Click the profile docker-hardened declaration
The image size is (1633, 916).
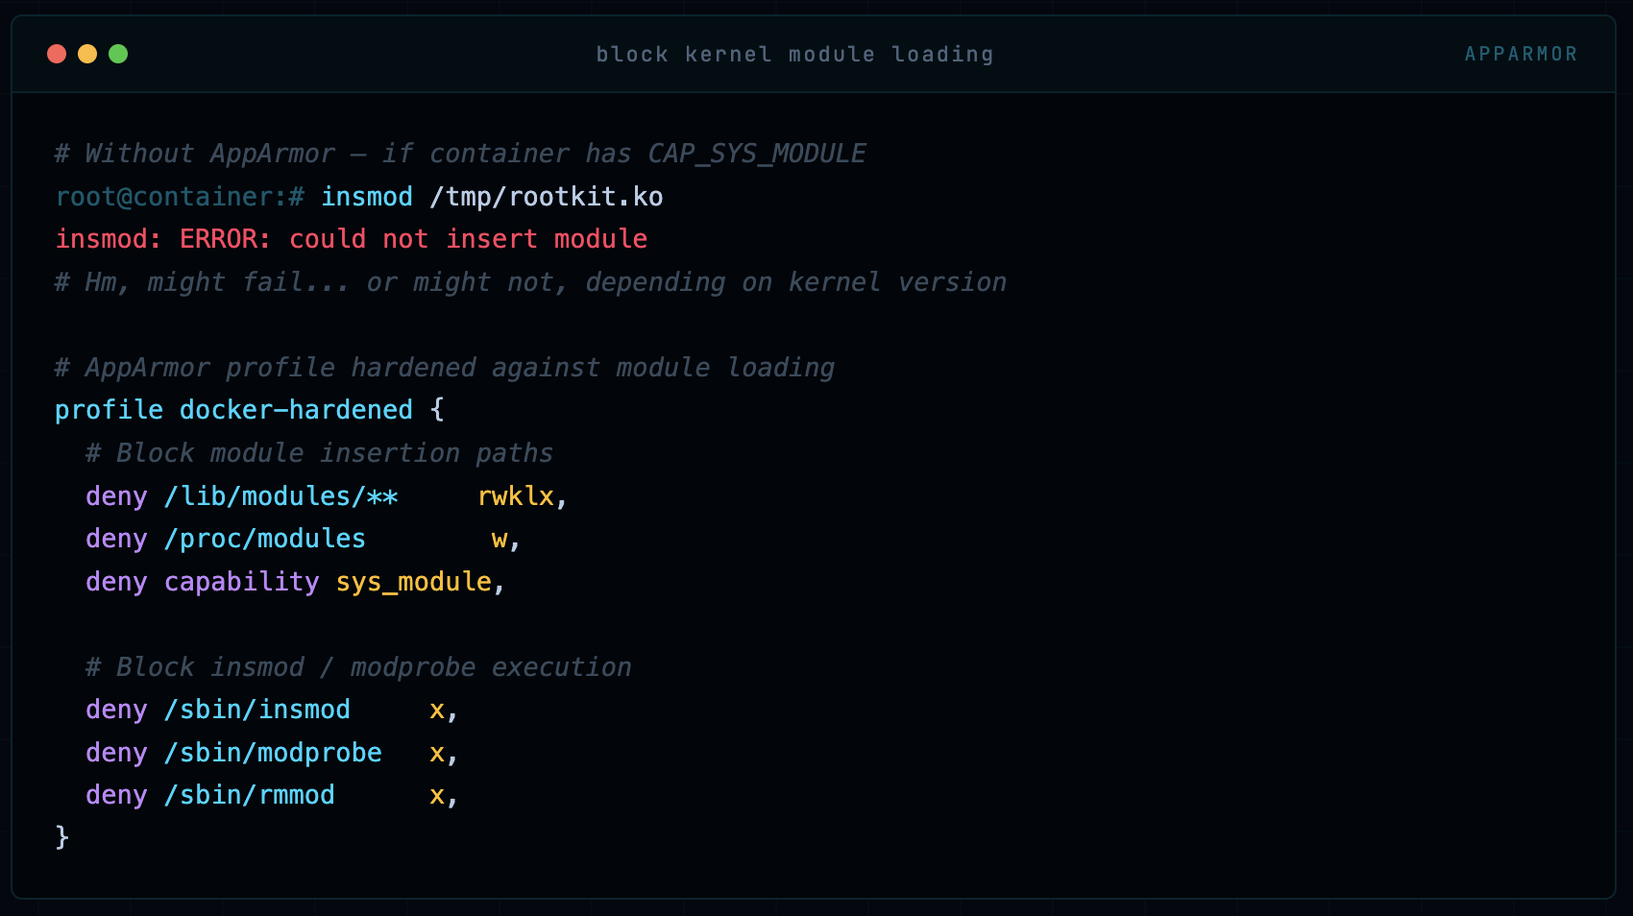click(248, 409)
